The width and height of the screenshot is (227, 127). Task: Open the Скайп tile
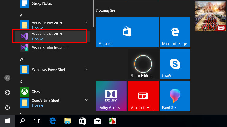point(175,64)
